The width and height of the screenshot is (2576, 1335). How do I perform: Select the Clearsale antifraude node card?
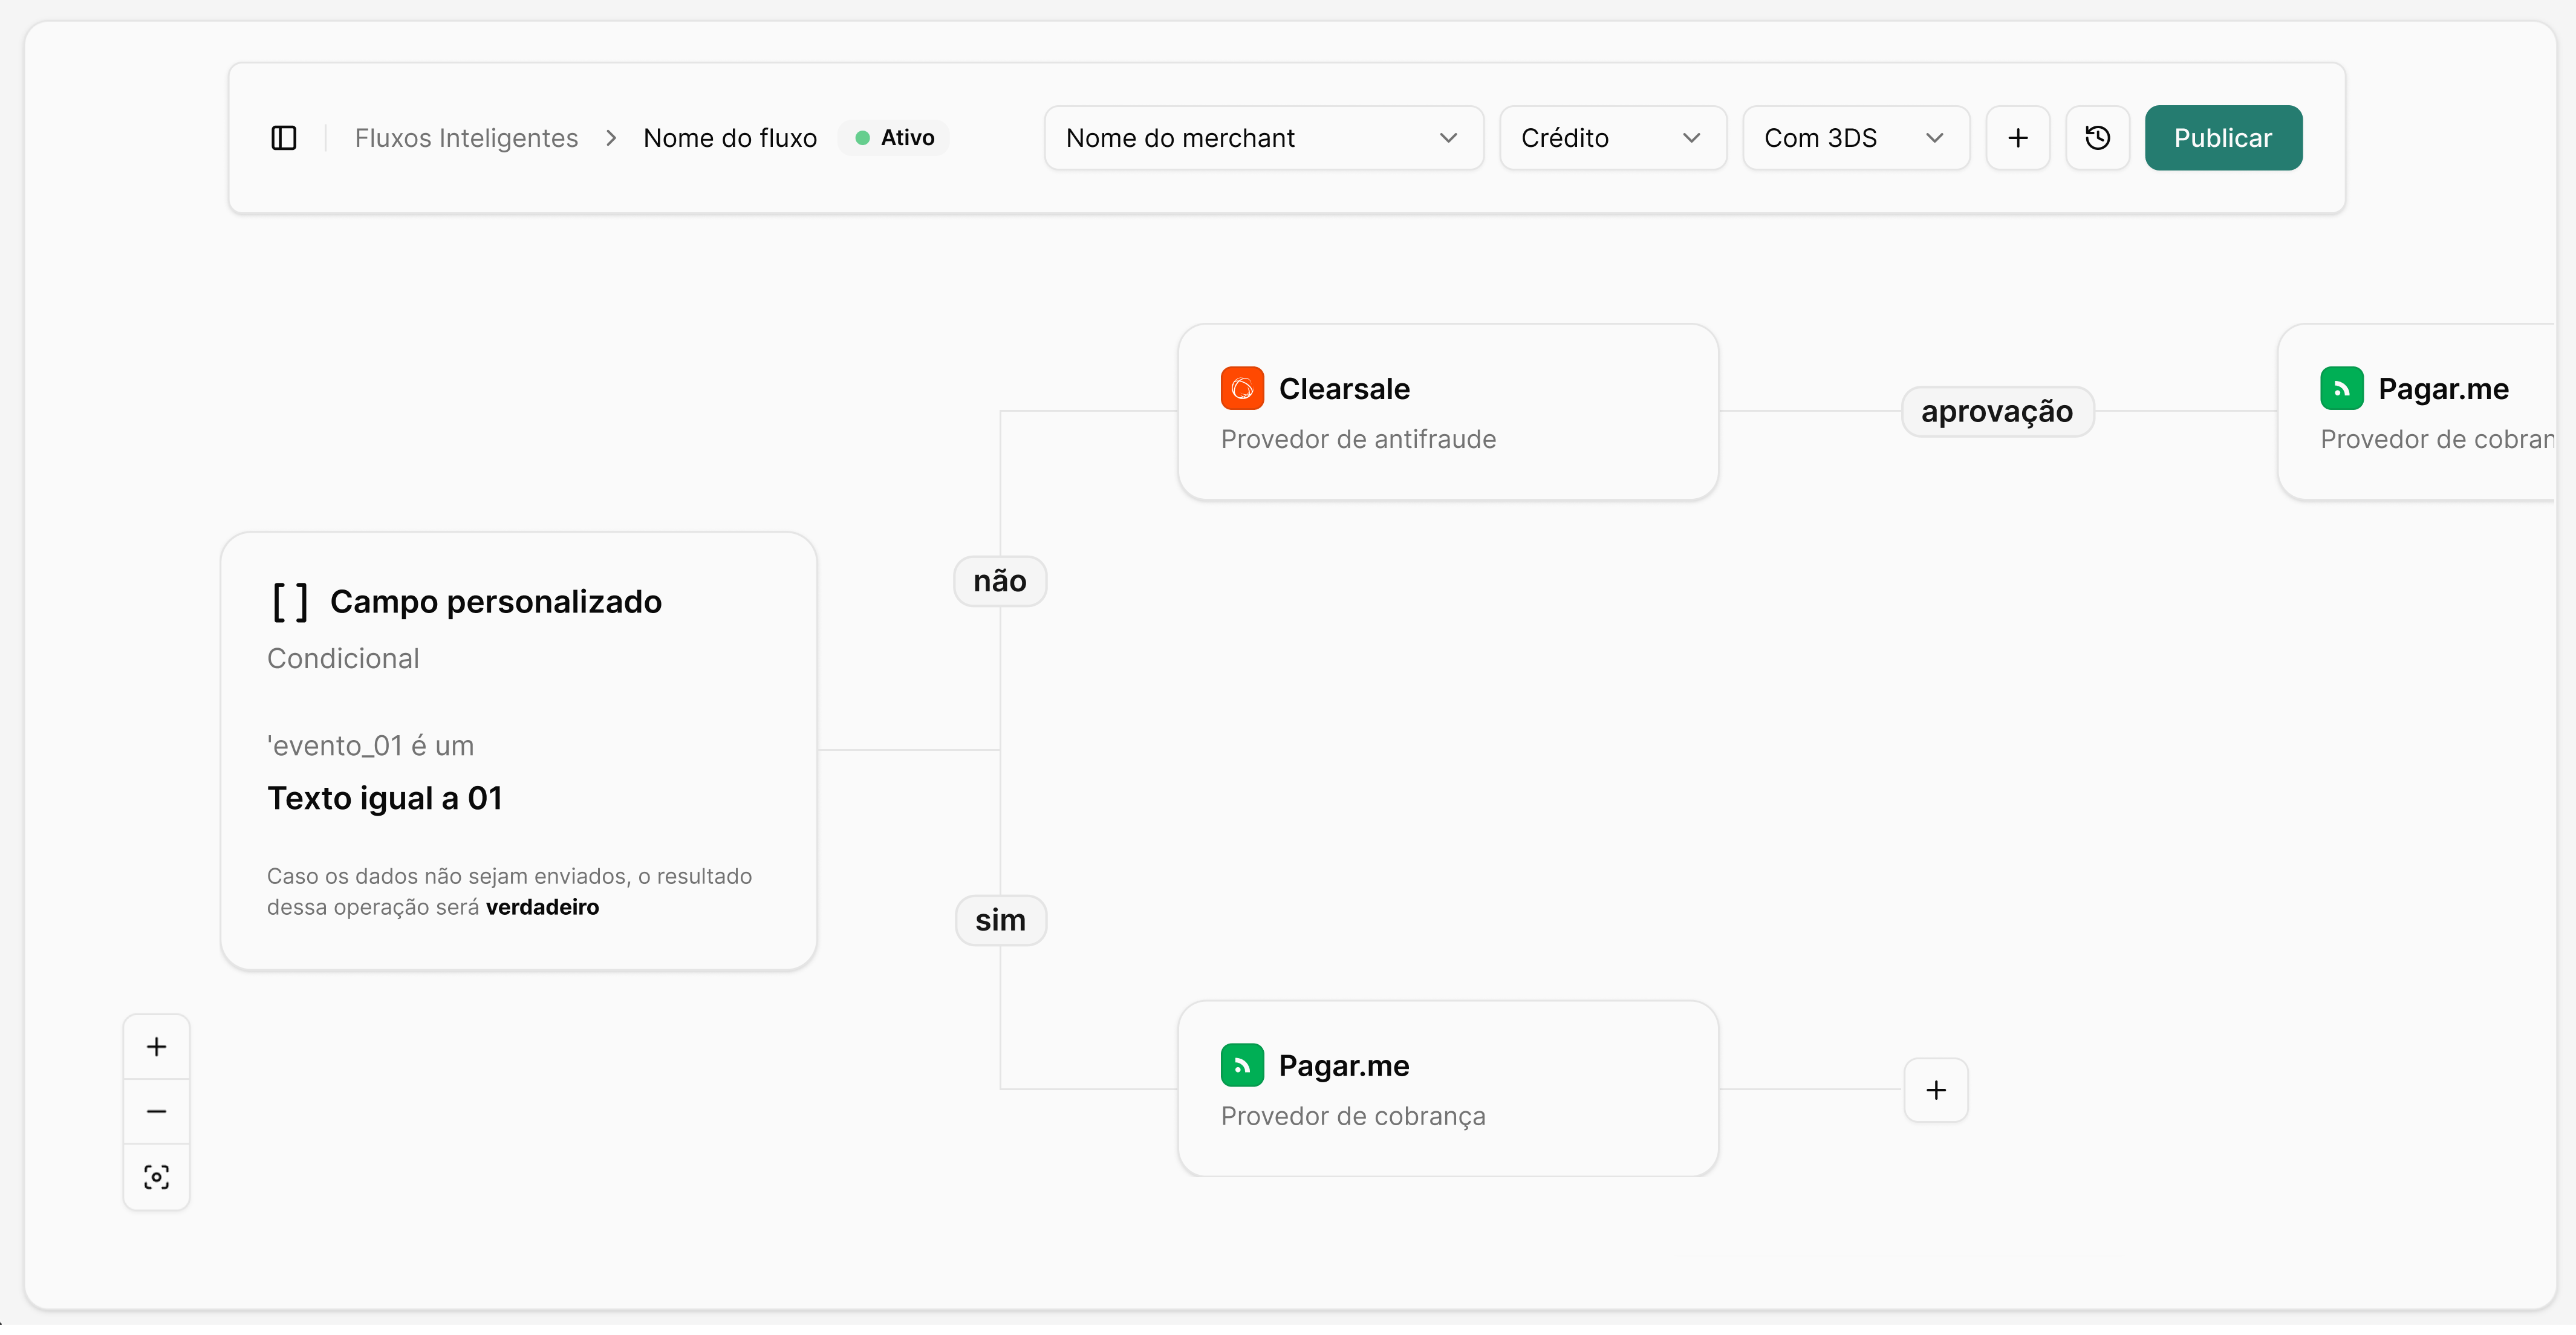[x=1448, y=412]
